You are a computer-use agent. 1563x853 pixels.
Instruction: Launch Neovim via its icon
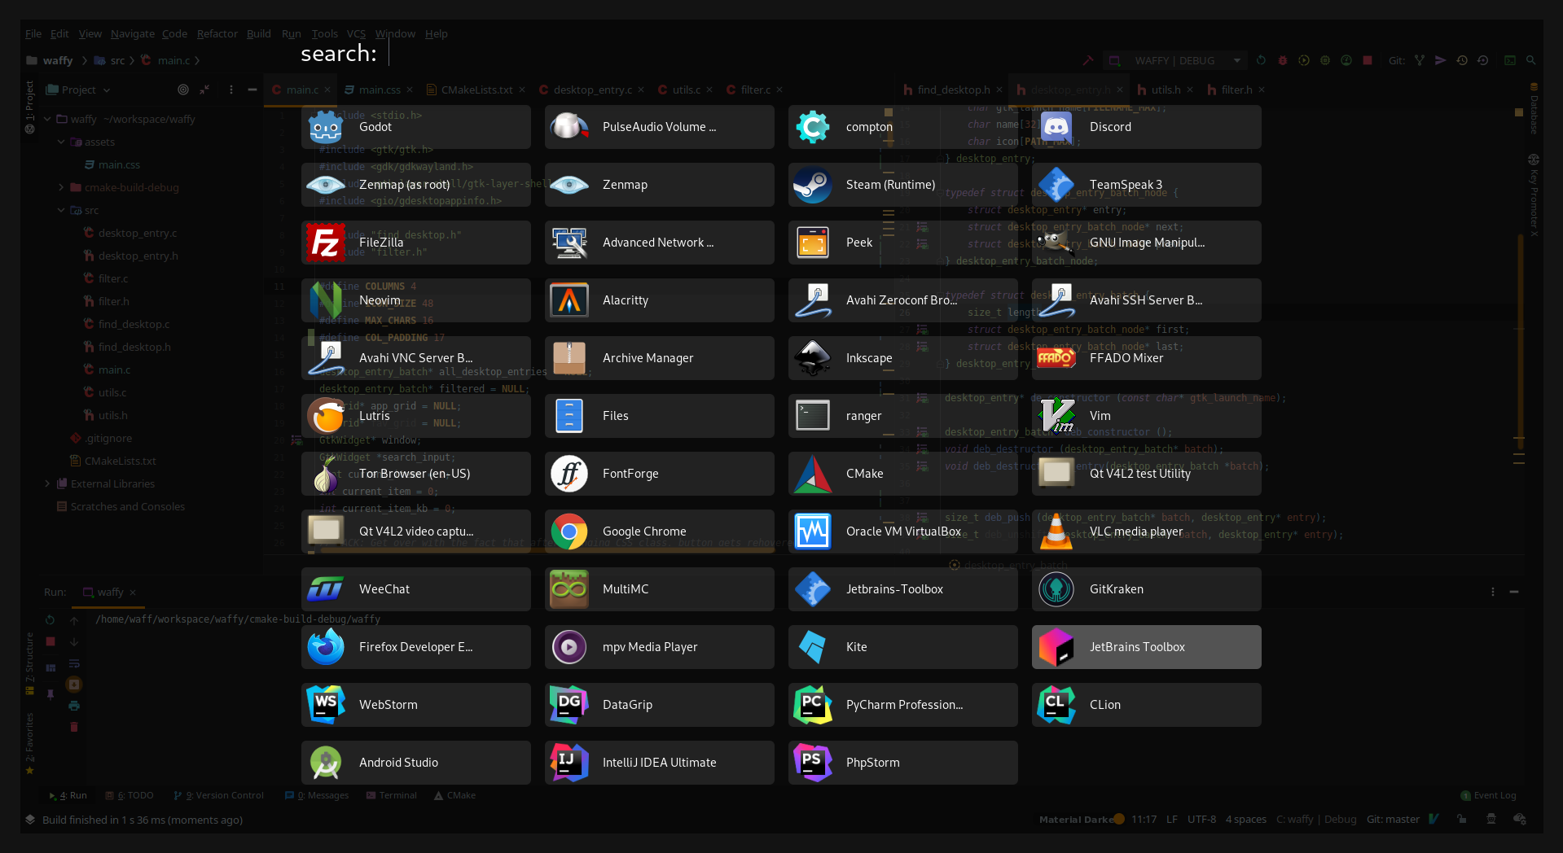[x=325, y=300]
